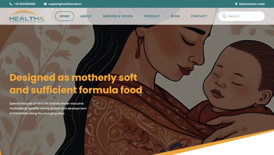The width and height of the screenshot is (274, 155).
Task: Click the envelope email icon
Action: (45, 4)
